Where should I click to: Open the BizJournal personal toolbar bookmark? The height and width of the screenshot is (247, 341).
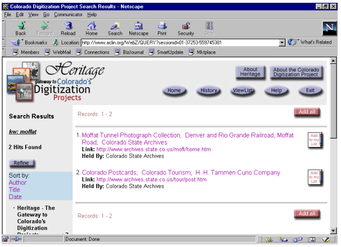pos(129,52)
